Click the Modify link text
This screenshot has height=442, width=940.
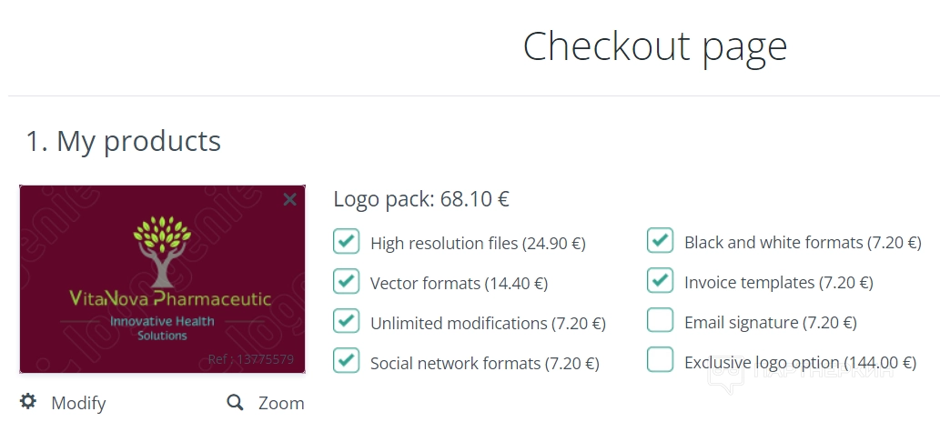tap(78, 403)
